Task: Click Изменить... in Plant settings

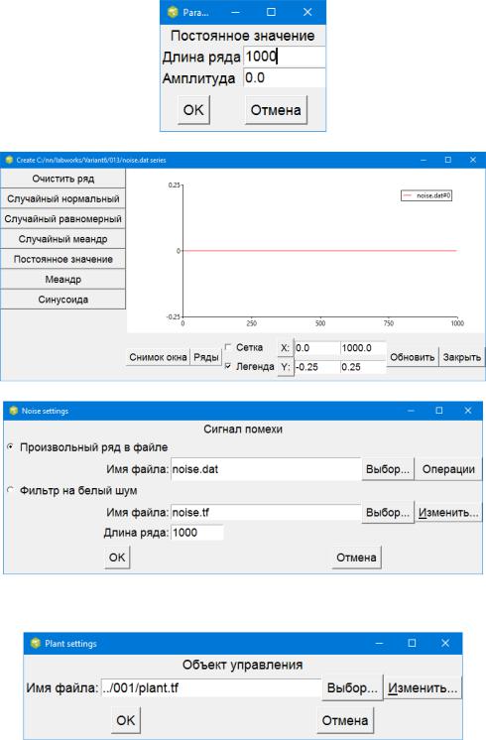Action: click(423, 688)
